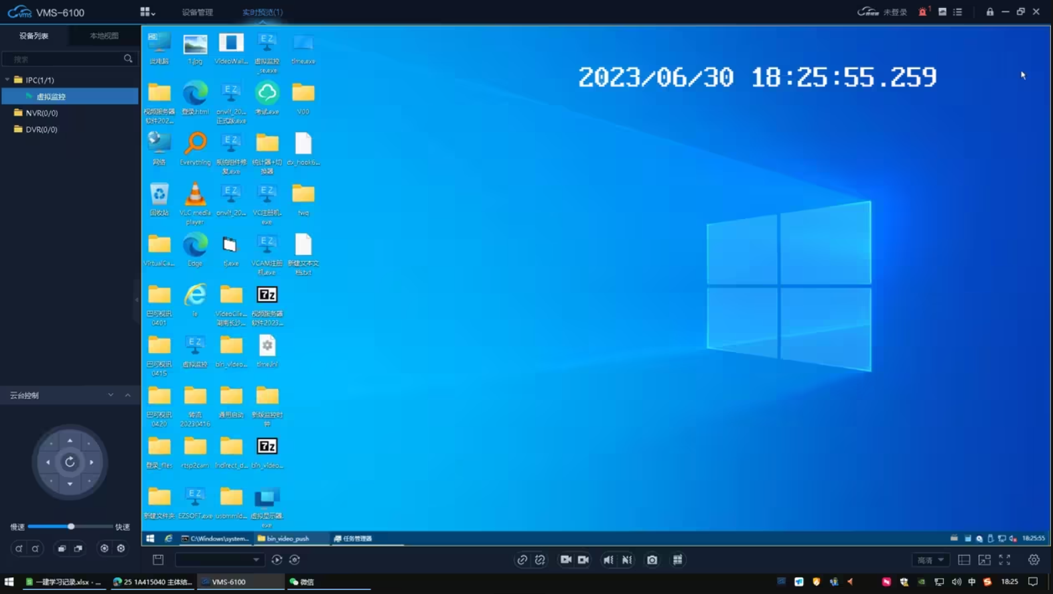Click 未登录 cloud login link

[x=894, y=12]
